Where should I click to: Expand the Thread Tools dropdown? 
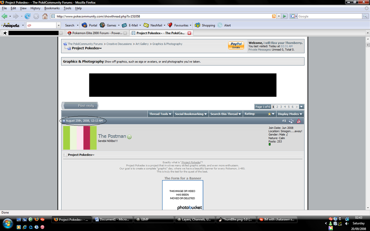tap(160, 114)
